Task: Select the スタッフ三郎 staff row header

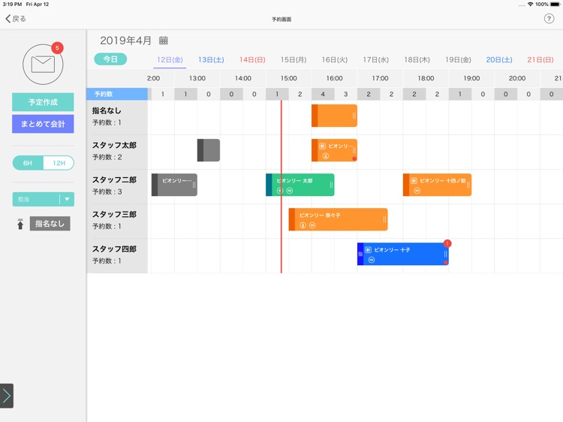Action: pyautogui.click(x=117, y=220)
